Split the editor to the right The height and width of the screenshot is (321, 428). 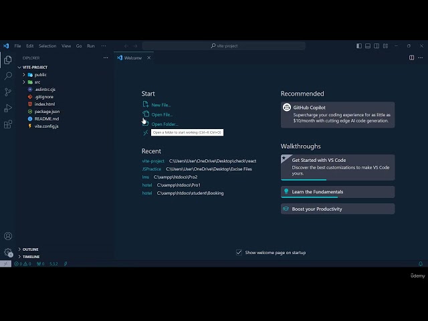coord(411,58)
